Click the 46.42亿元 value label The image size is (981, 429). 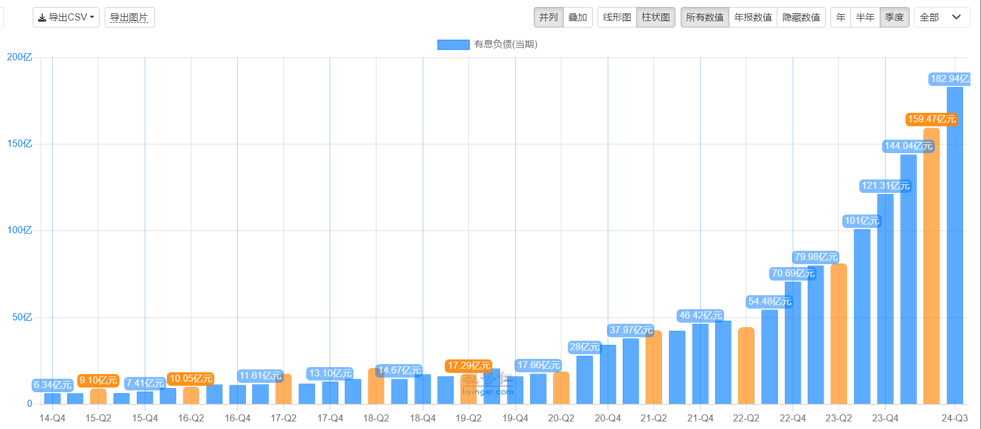(x=701, y=316)
